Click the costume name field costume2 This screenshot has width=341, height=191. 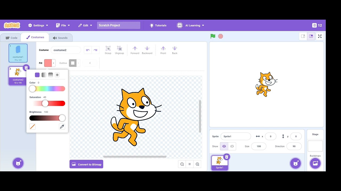point(66,50)
